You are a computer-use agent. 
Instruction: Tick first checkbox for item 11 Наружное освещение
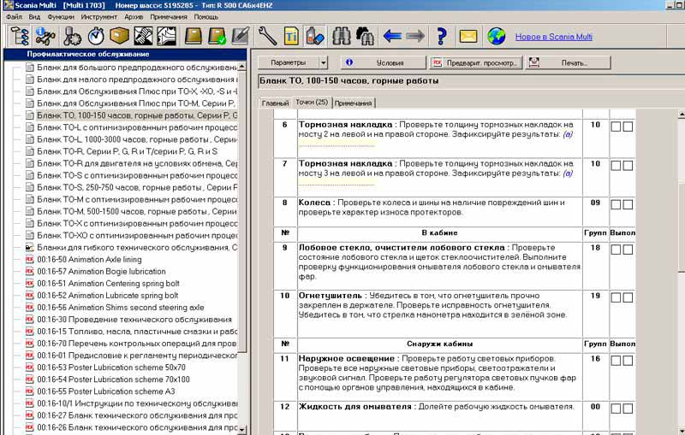tap(616, 362)
